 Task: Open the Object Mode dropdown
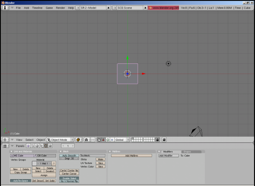[60, 140]
